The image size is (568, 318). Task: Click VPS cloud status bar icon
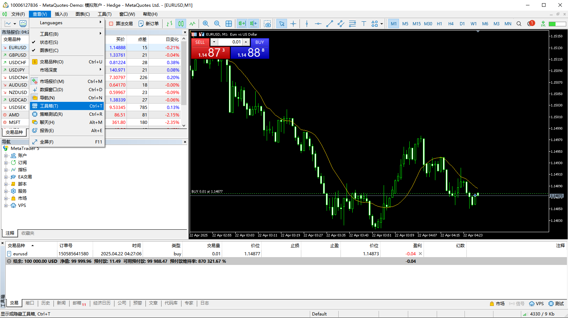[x=536, y=303]
